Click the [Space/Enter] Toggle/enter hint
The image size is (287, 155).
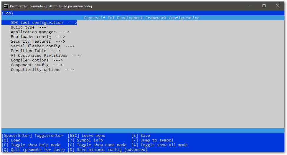tap(32, 136)
